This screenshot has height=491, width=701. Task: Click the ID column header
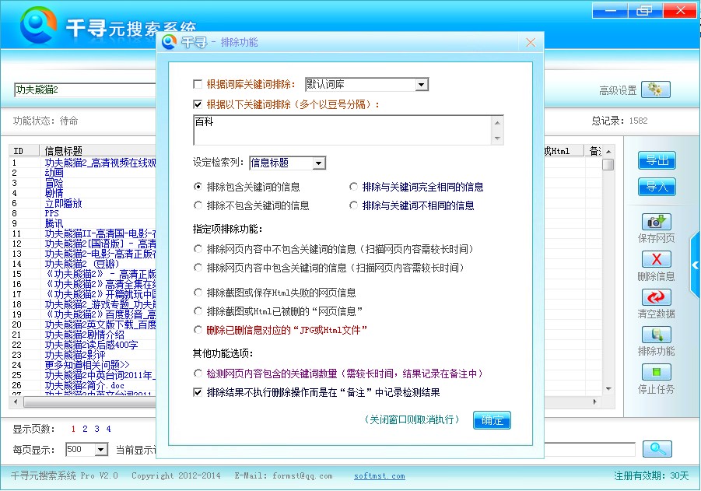click(25, 151)
